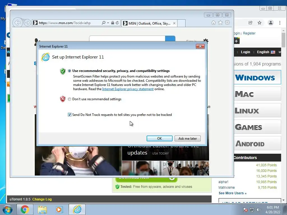Open the address bar dropdown arrow in IE
Image resolution: width=287 pixels, height=215 pixels.
pyautogui.click(x=108, y=23)
